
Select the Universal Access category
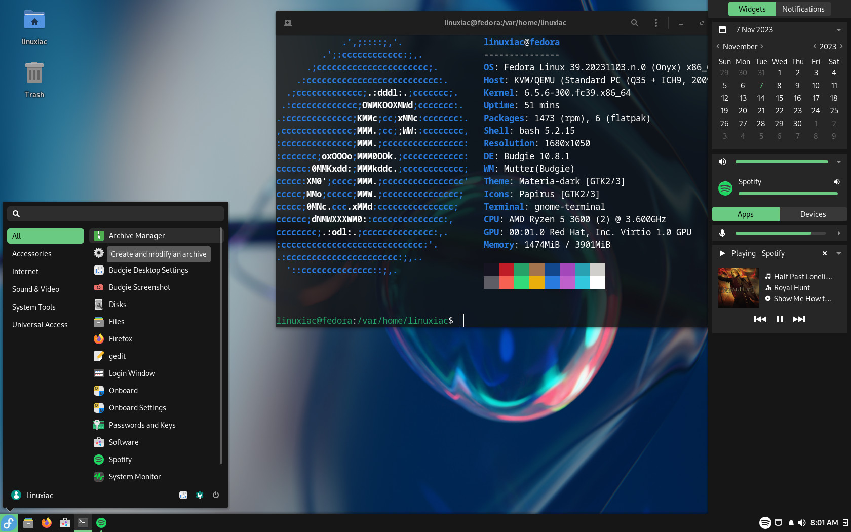46,325
